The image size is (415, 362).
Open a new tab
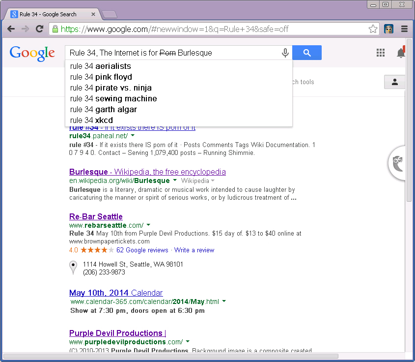tap(110, 15)
